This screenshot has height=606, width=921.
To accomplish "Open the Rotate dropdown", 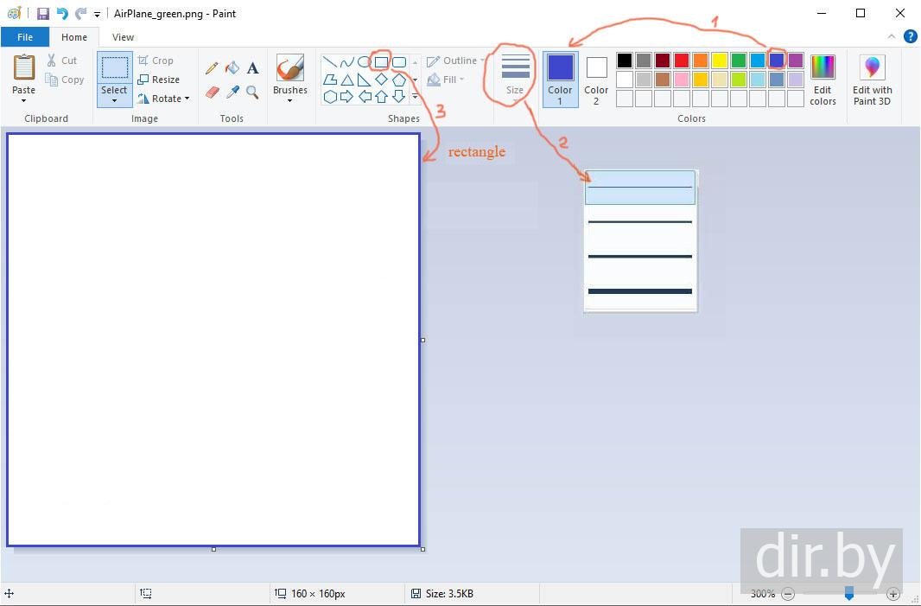I will pos(164,99).
